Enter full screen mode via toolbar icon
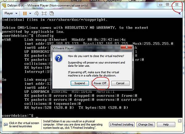Screen dimensions: 185x134 [x=44, y=14]
